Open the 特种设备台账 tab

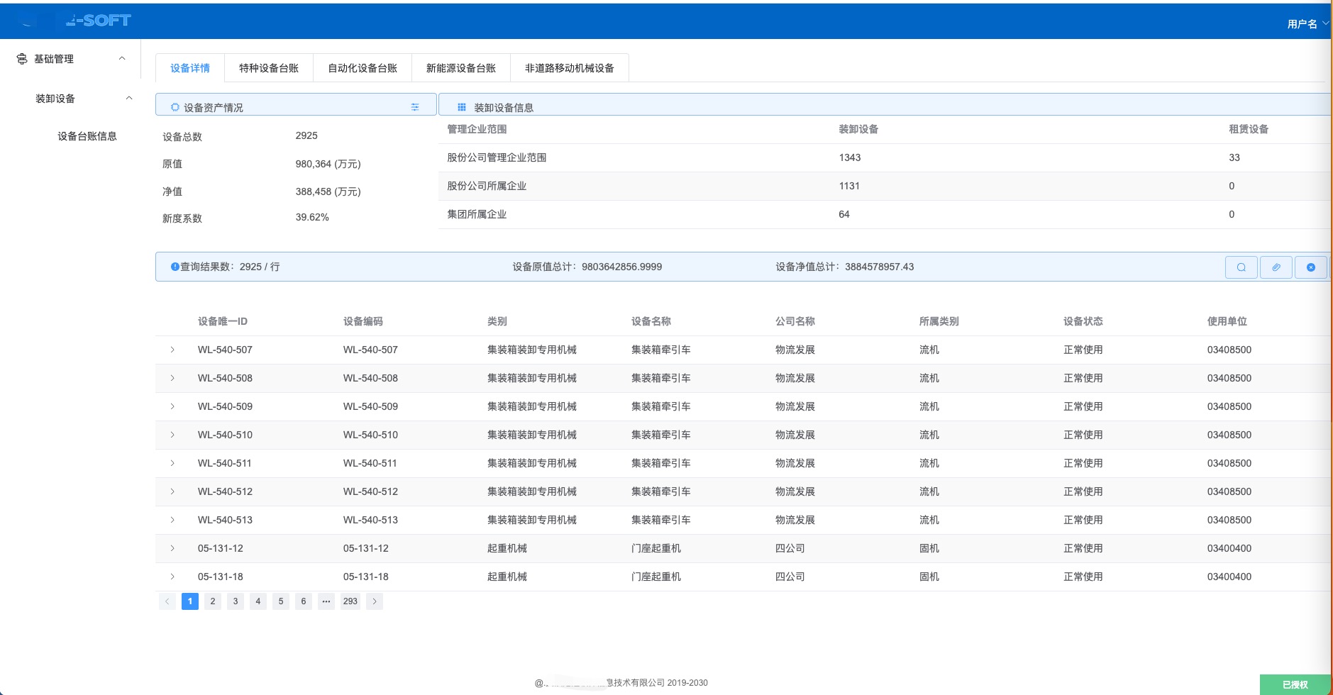coord(269,68)
